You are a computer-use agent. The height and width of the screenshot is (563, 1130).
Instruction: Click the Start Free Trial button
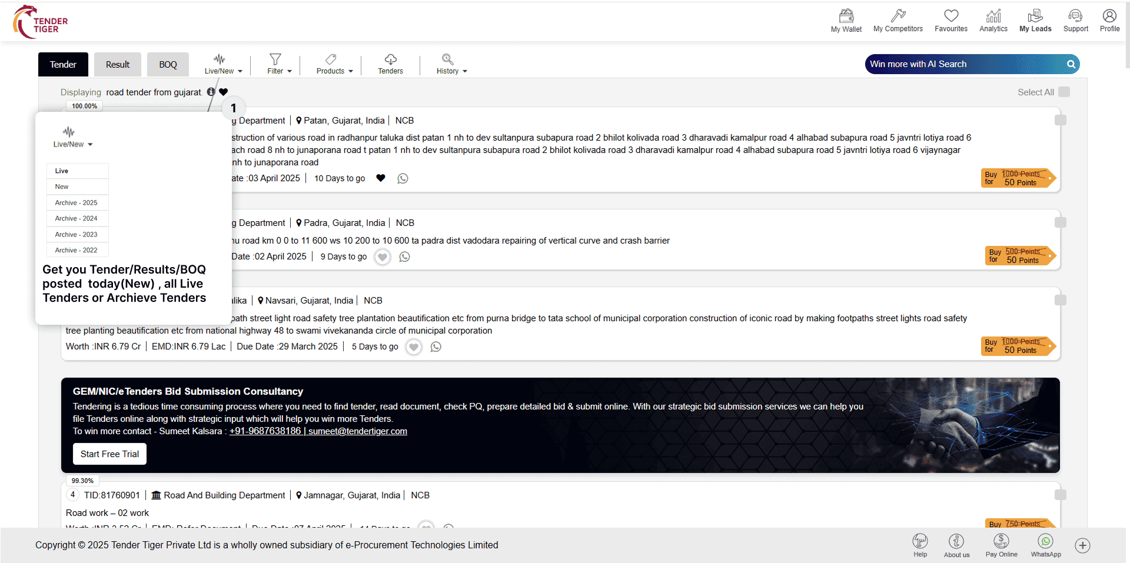click(x=109, y=454)
